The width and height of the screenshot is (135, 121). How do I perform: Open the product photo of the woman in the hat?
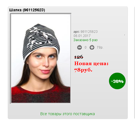click(41, 58)
